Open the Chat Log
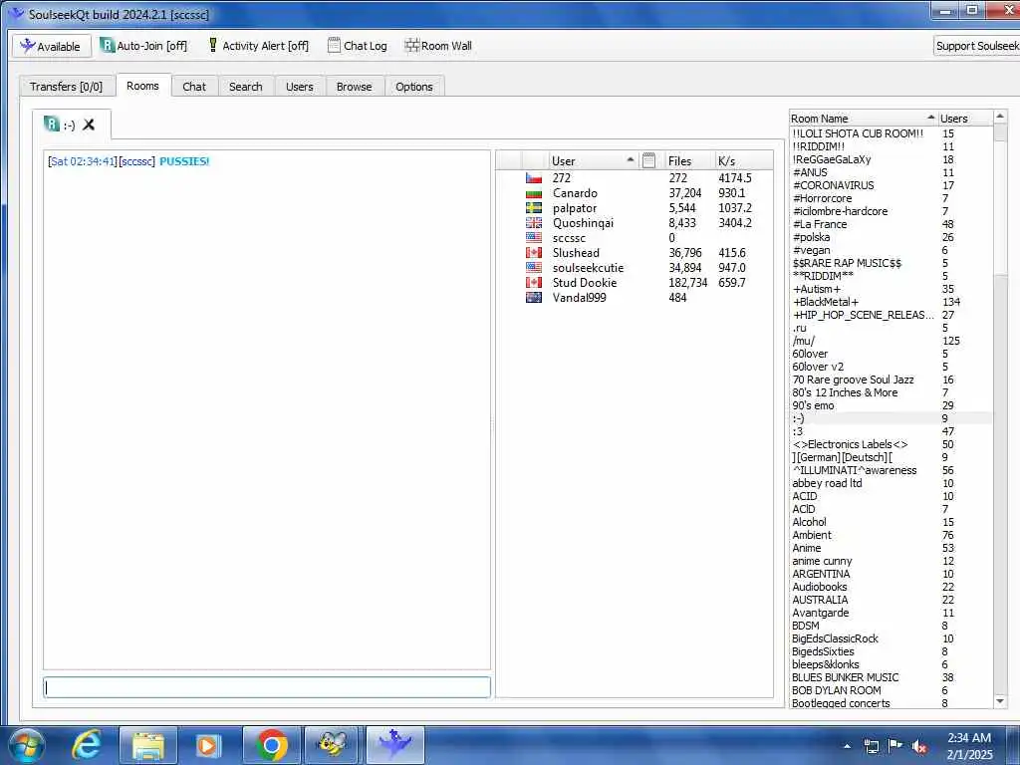The width and height of the screenshot is (1020, 765). 358,46
